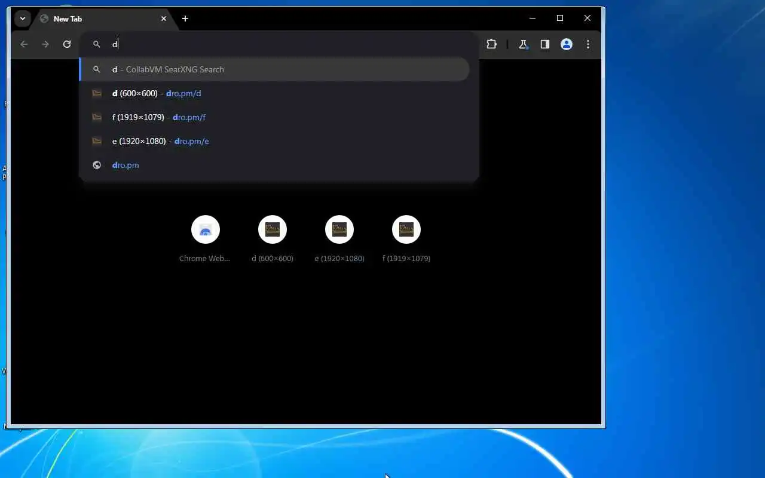Open the tab search dropdown arrow
Screen dimensions: 765x478
tap(23, 19)
